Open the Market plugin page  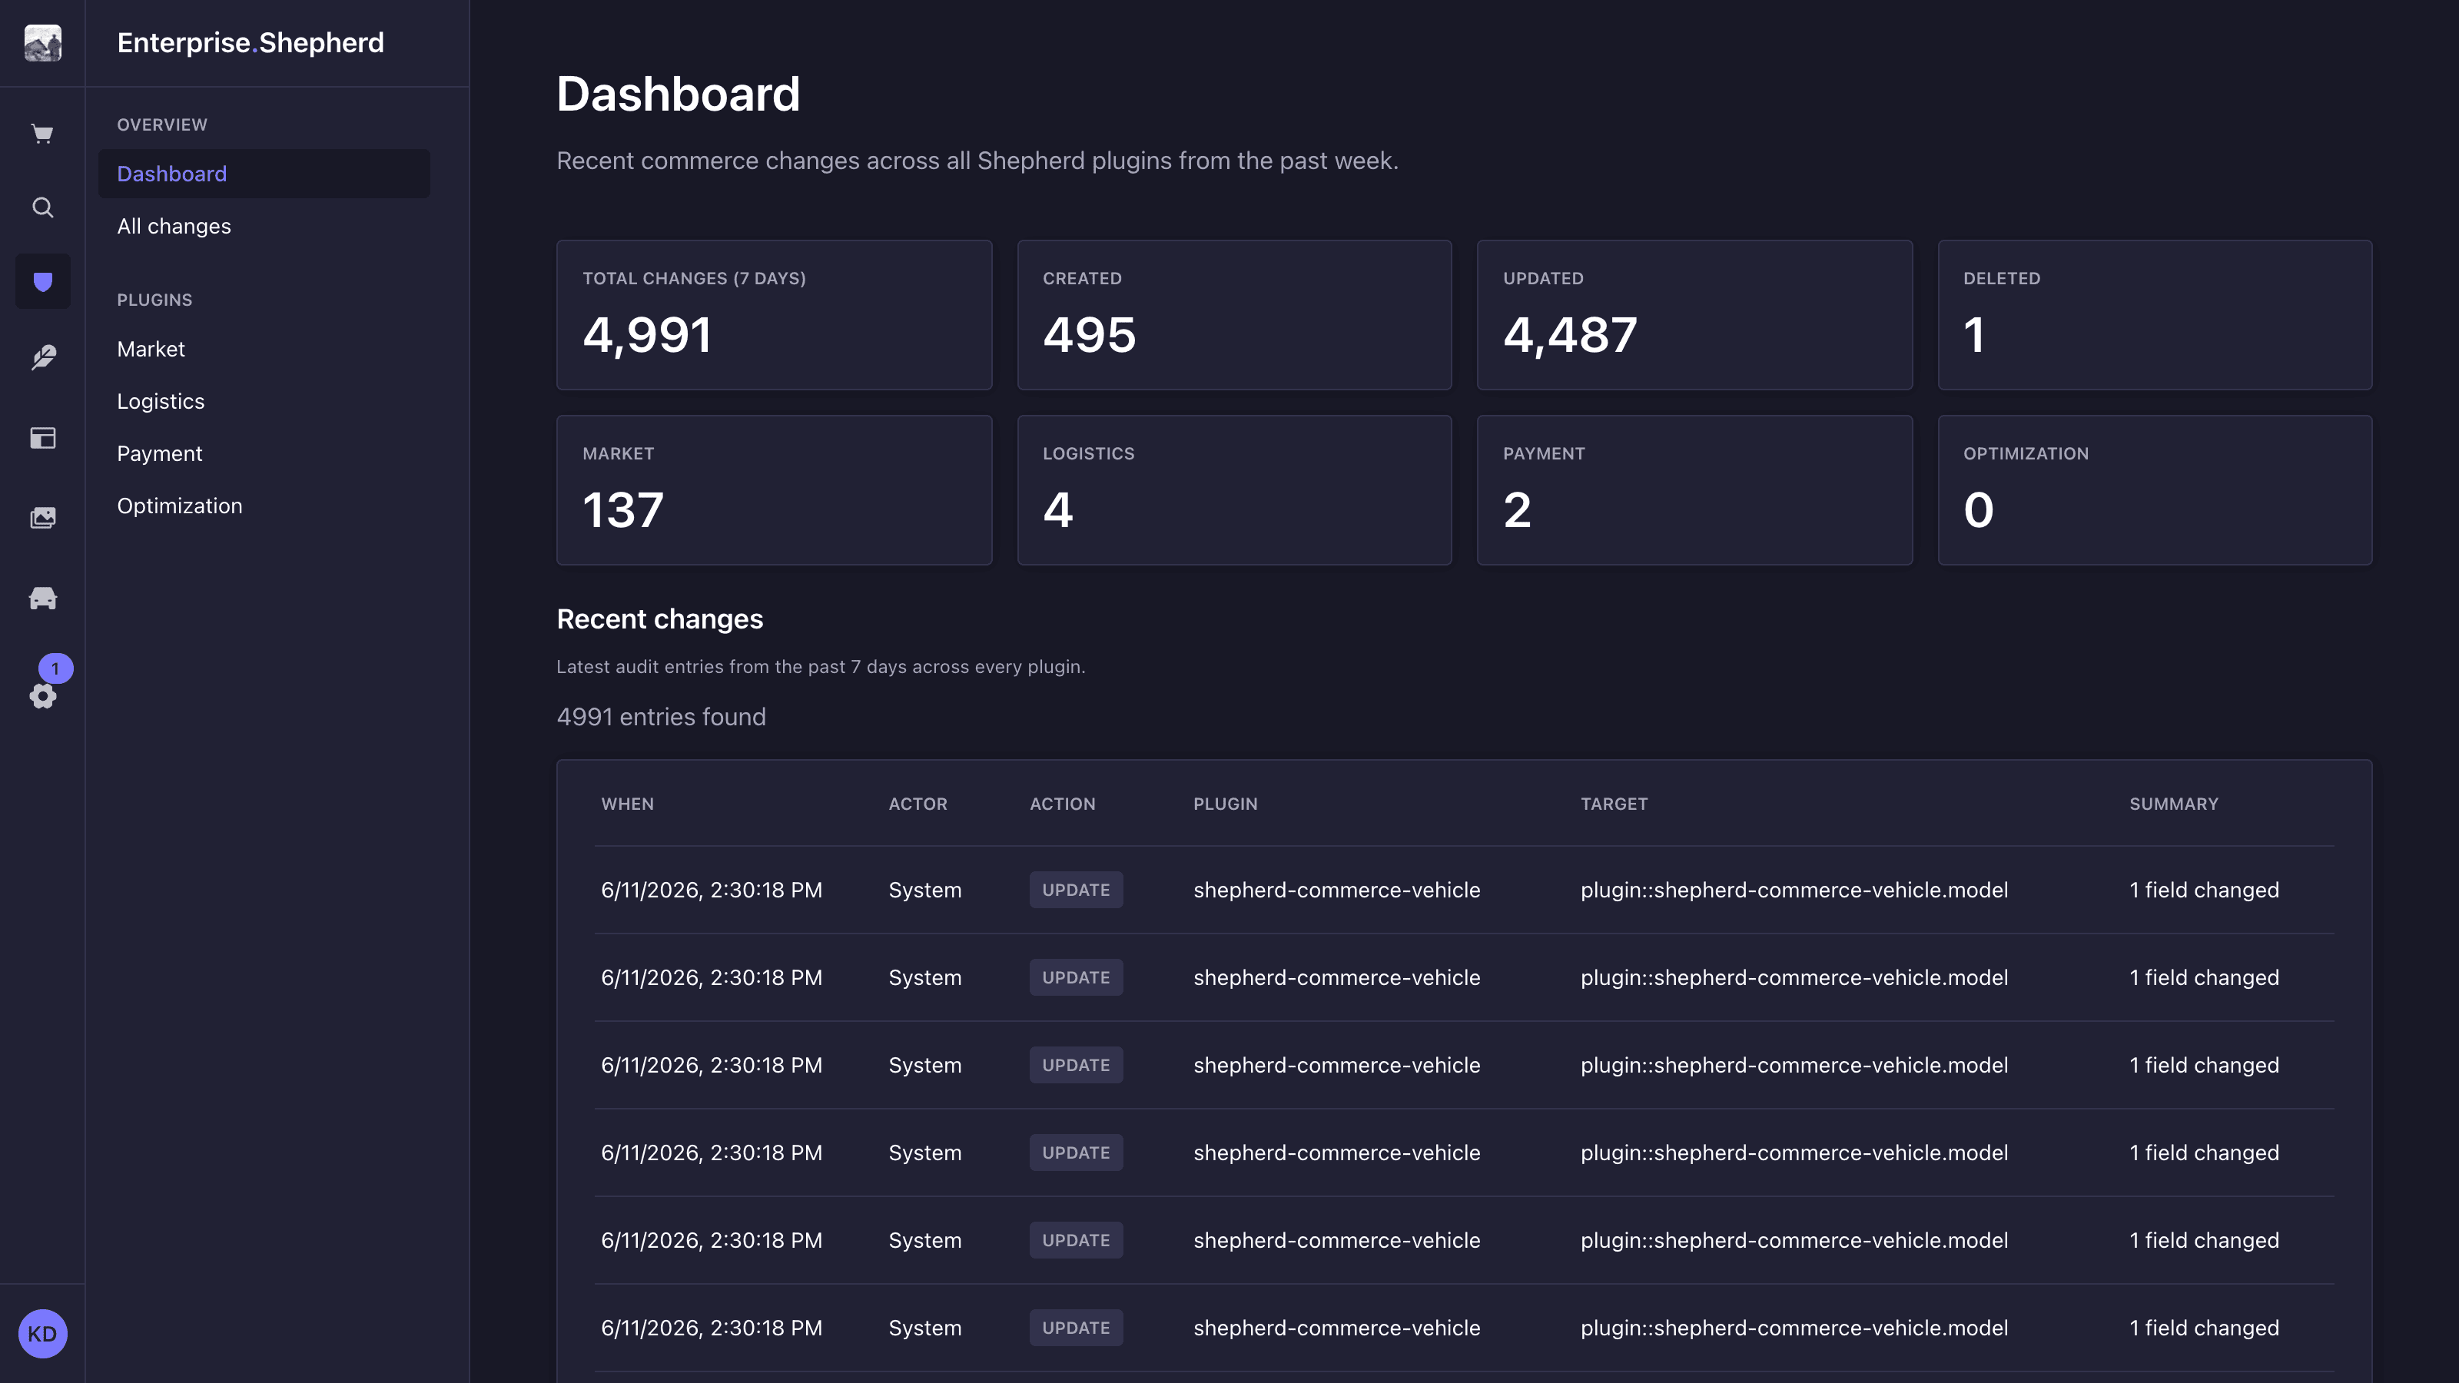pos(151,350)
